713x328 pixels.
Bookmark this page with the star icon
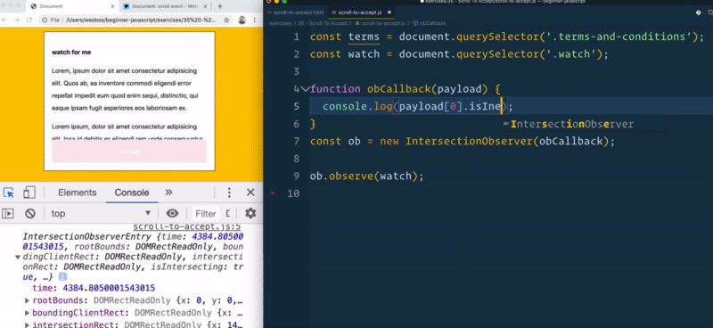click(226, 20)
